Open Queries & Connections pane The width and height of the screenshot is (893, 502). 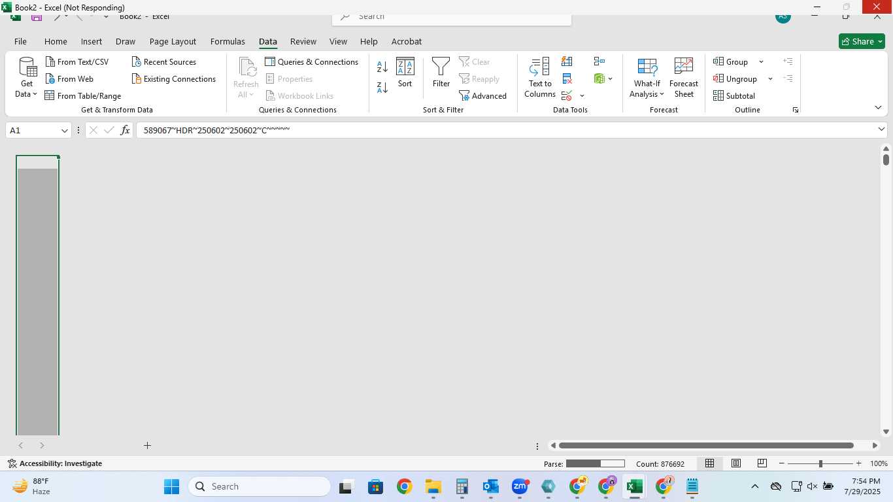(x=312, y=62)
